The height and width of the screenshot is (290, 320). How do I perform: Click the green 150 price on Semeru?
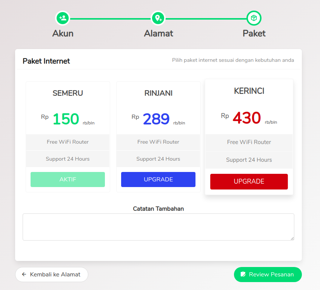click(x=66, y=119)
